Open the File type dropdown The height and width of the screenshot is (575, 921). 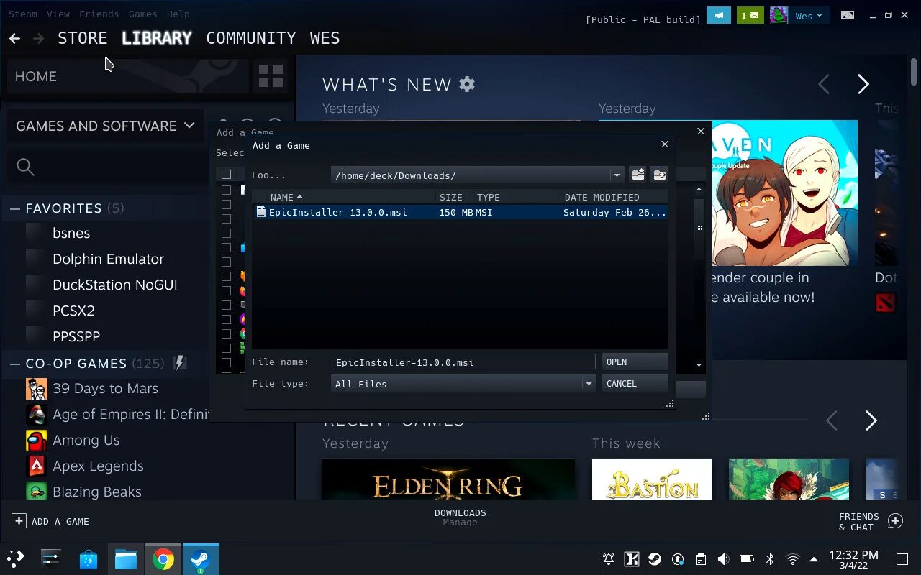(589, 384)
